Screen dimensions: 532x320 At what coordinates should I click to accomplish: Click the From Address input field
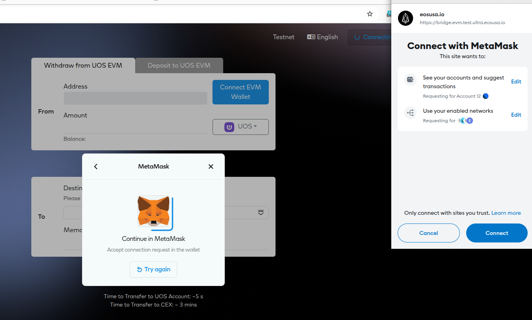pyautogui.click(x=135, y=98)
